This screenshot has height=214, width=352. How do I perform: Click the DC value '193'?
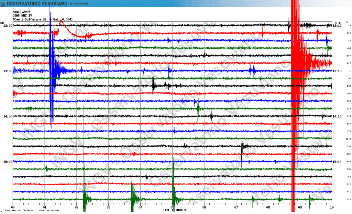349,86
